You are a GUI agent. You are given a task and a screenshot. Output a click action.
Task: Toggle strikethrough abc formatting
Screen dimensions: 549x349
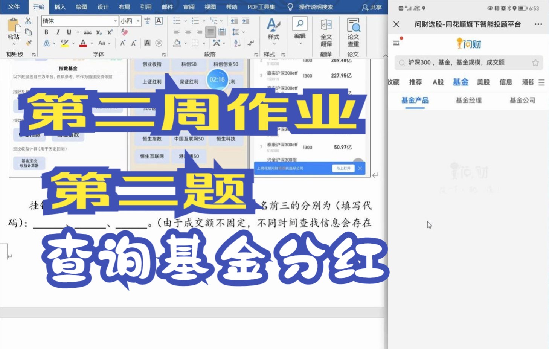(88, 32)
